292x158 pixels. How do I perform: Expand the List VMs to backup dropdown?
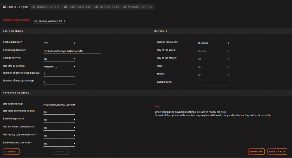[x=59, y=67]
